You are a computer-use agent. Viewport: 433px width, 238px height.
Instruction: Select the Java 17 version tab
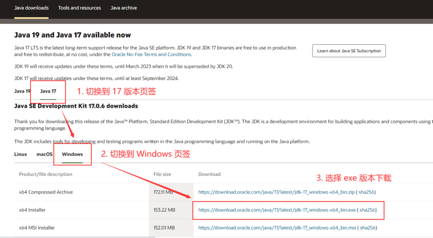48,91
